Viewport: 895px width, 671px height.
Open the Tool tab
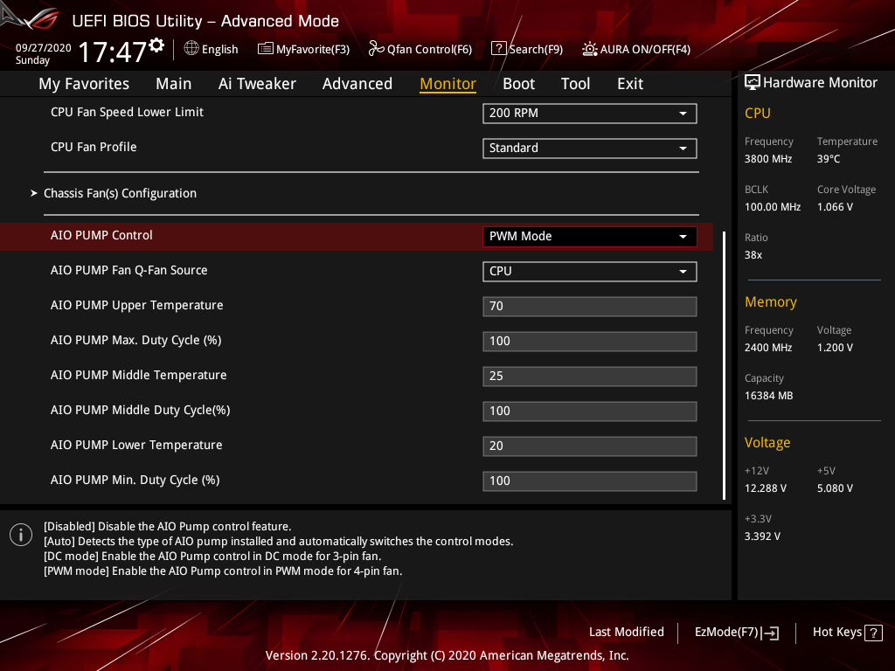pos(575,84)
